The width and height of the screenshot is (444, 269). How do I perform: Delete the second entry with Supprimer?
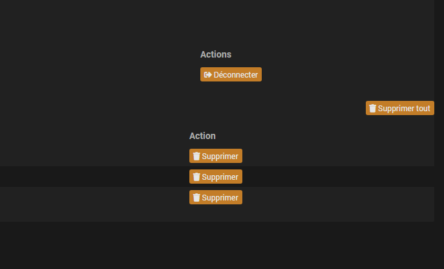coord(216,177)
